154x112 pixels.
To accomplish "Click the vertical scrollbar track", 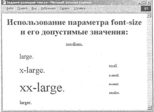I will 149,62.
